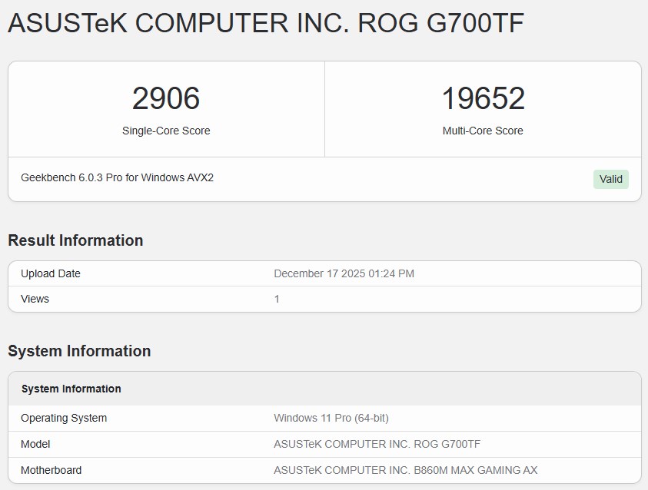Click the Windows 11 Pro (64-bit) value
This screenshot has height=490, width=648.
pos(331,418)
